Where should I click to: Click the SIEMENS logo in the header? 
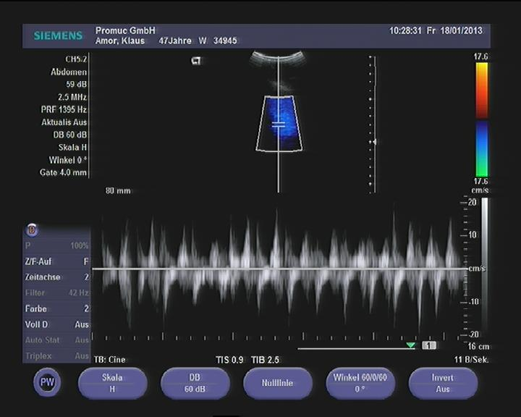(58, 36)
